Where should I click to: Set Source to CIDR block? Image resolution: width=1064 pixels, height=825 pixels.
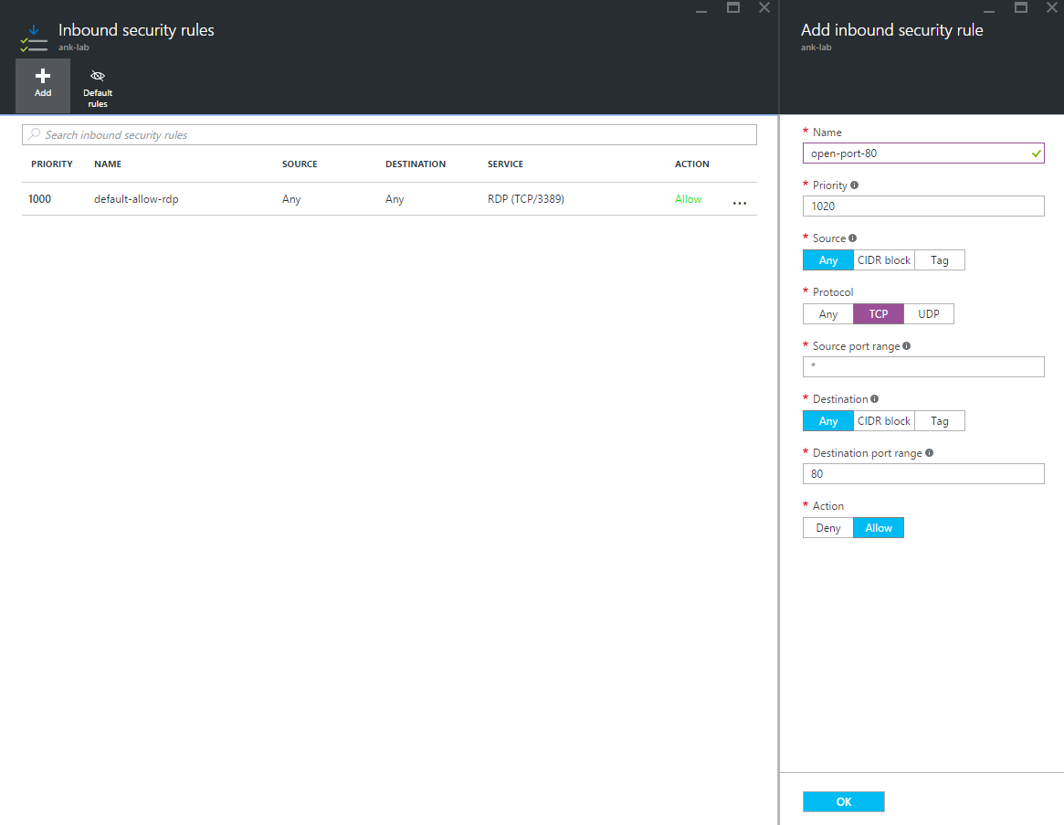tap(883, 260)
